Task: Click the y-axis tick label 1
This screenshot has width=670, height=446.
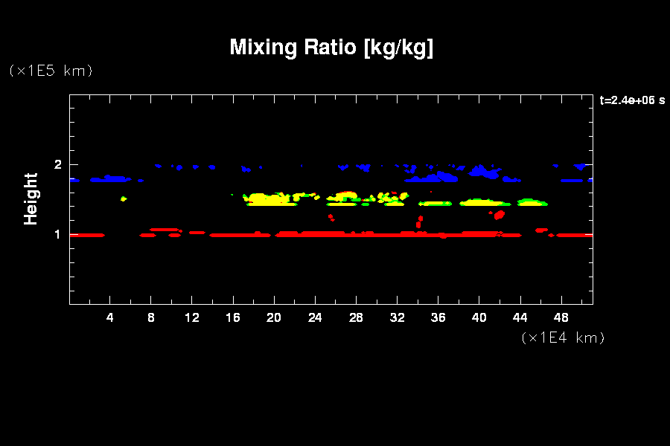Action: [x=57, y=234]
